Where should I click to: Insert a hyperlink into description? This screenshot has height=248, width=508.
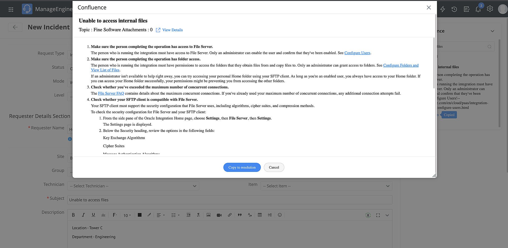point(230,215)
